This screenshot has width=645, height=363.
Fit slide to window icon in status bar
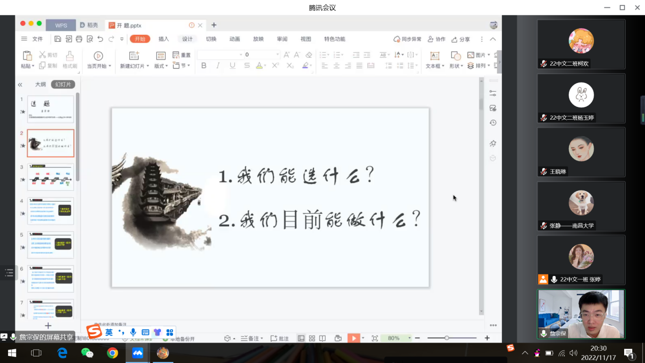click(375, 339)
